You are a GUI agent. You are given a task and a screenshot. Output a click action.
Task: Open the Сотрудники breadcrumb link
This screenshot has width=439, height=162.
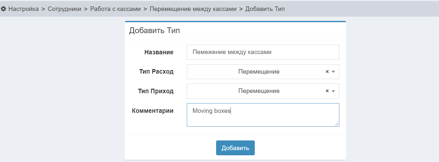(64, 9)
